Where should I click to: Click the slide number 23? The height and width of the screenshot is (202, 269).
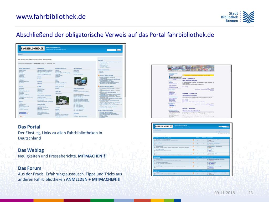[x=250, y=193]
